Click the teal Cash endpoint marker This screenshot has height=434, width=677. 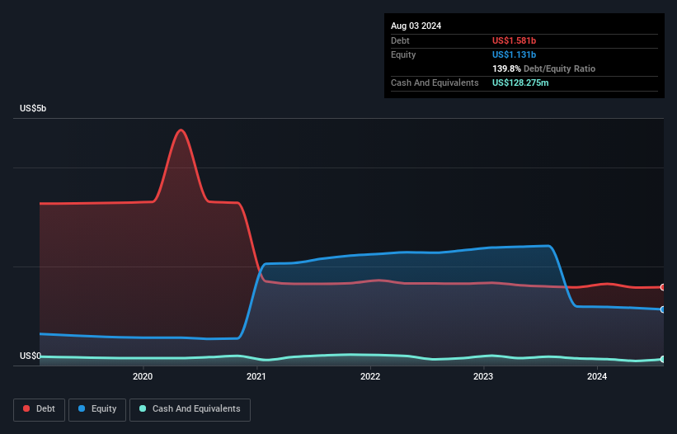[x=663, y=359]
